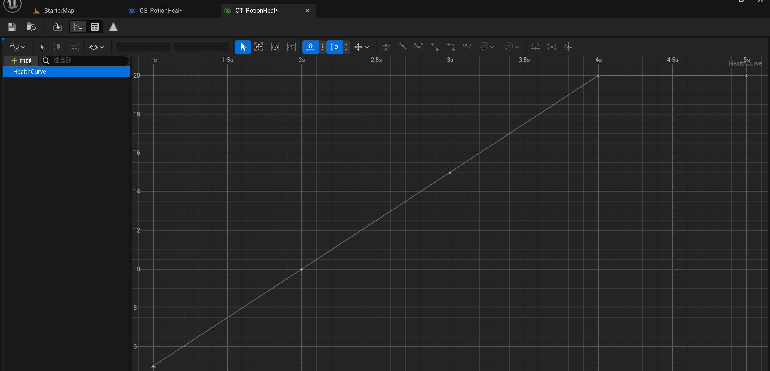Screen dimensions: 770x371
Task: Select the key point at 1s
Action: coord(153,366)
